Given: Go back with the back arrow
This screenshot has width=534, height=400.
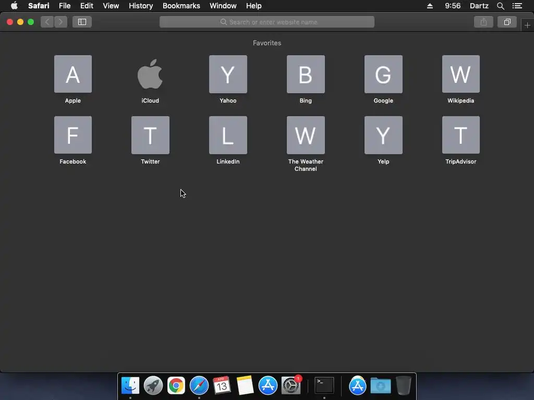Looking at the screenshot, I should (47, 22).
